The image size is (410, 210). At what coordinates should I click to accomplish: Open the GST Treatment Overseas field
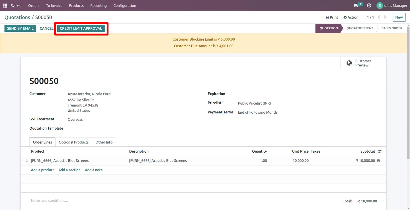pos(75,120)
